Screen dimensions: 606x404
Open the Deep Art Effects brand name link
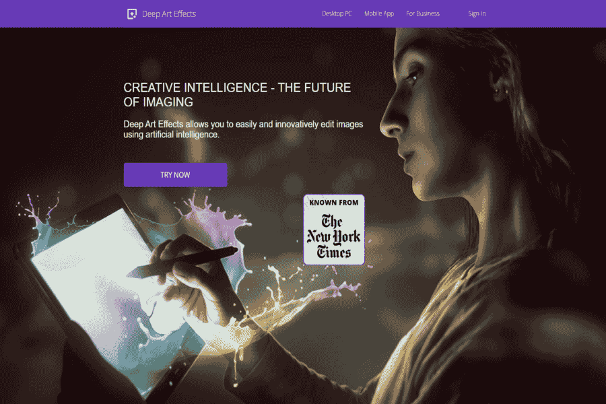tap(169, 14)
